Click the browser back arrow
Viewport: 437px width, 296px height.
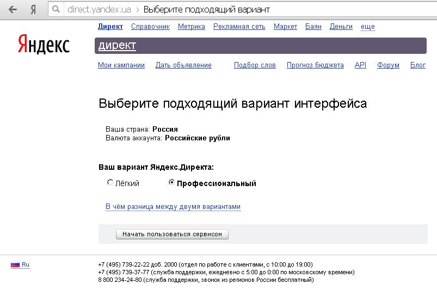point(13,10)
